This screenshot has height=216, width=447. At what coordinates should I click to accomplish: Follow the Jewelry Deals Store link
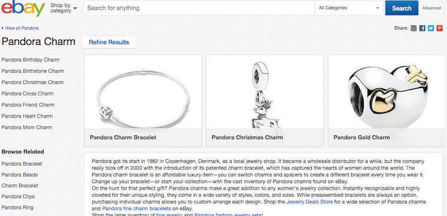310,202
